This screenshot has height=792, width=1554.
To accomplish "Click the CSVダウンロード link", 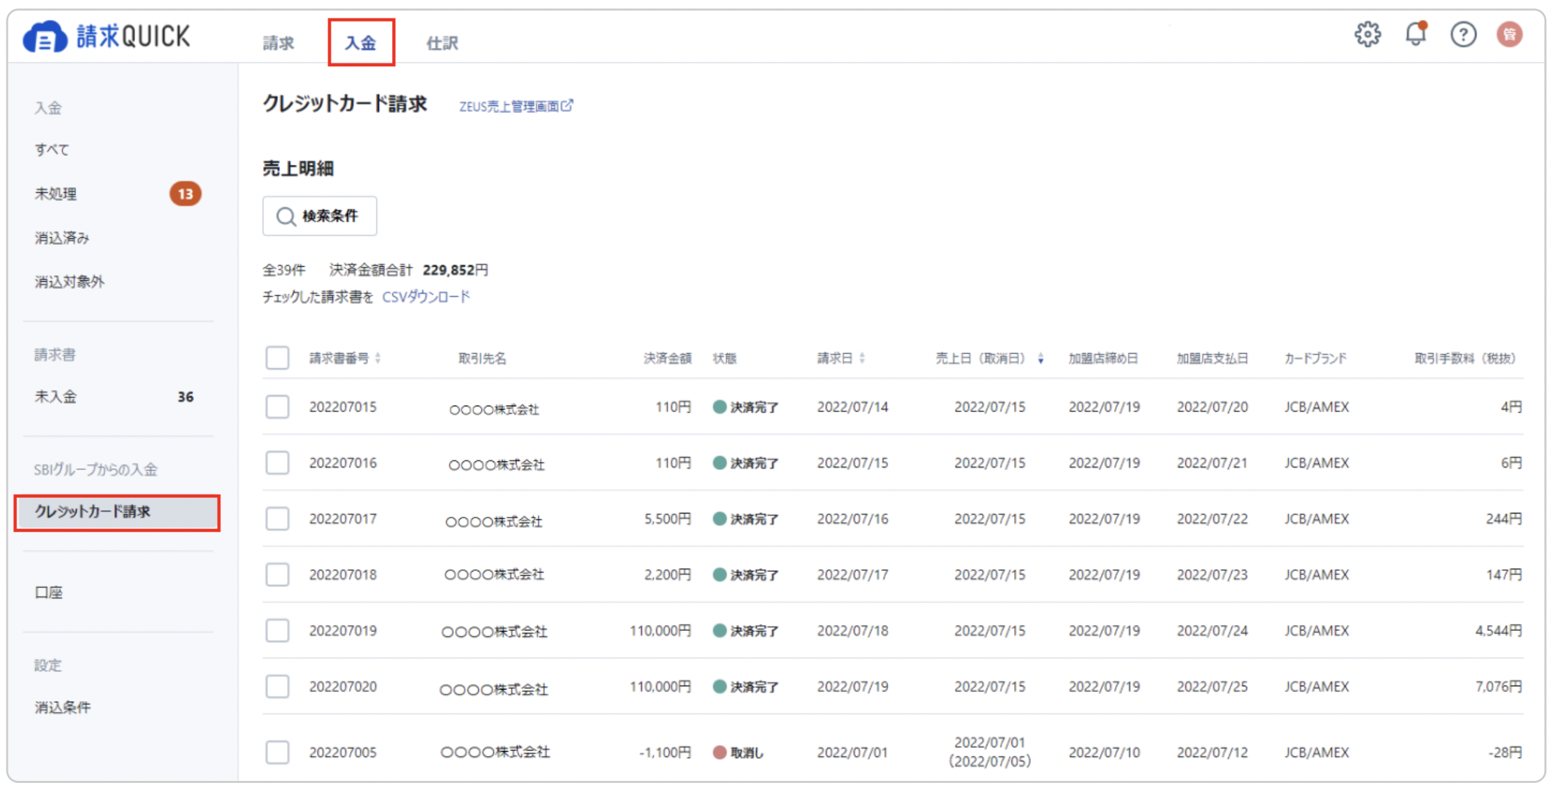I will pos(426,297).
